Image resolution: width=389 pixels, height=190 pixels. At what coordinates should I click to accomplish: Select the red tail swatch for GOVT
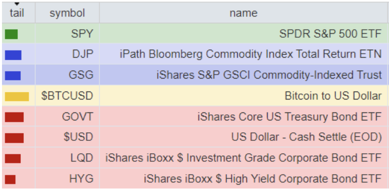click(x=14, y=117)
